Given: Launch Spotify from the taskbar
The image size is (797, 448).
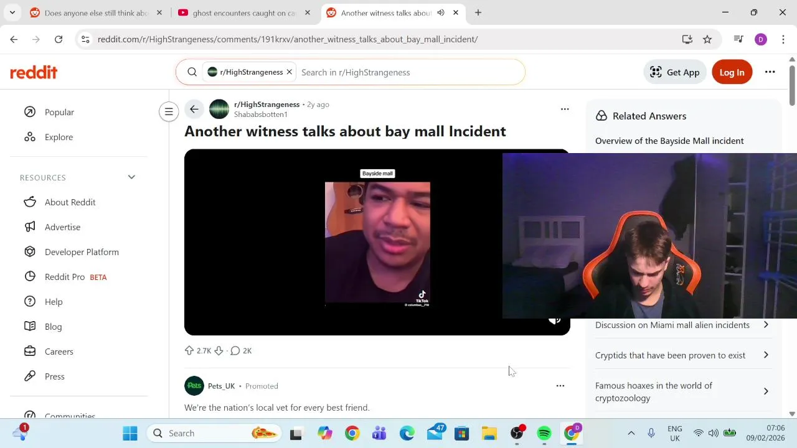Looking at the screenshot, I should click(544, 433).
